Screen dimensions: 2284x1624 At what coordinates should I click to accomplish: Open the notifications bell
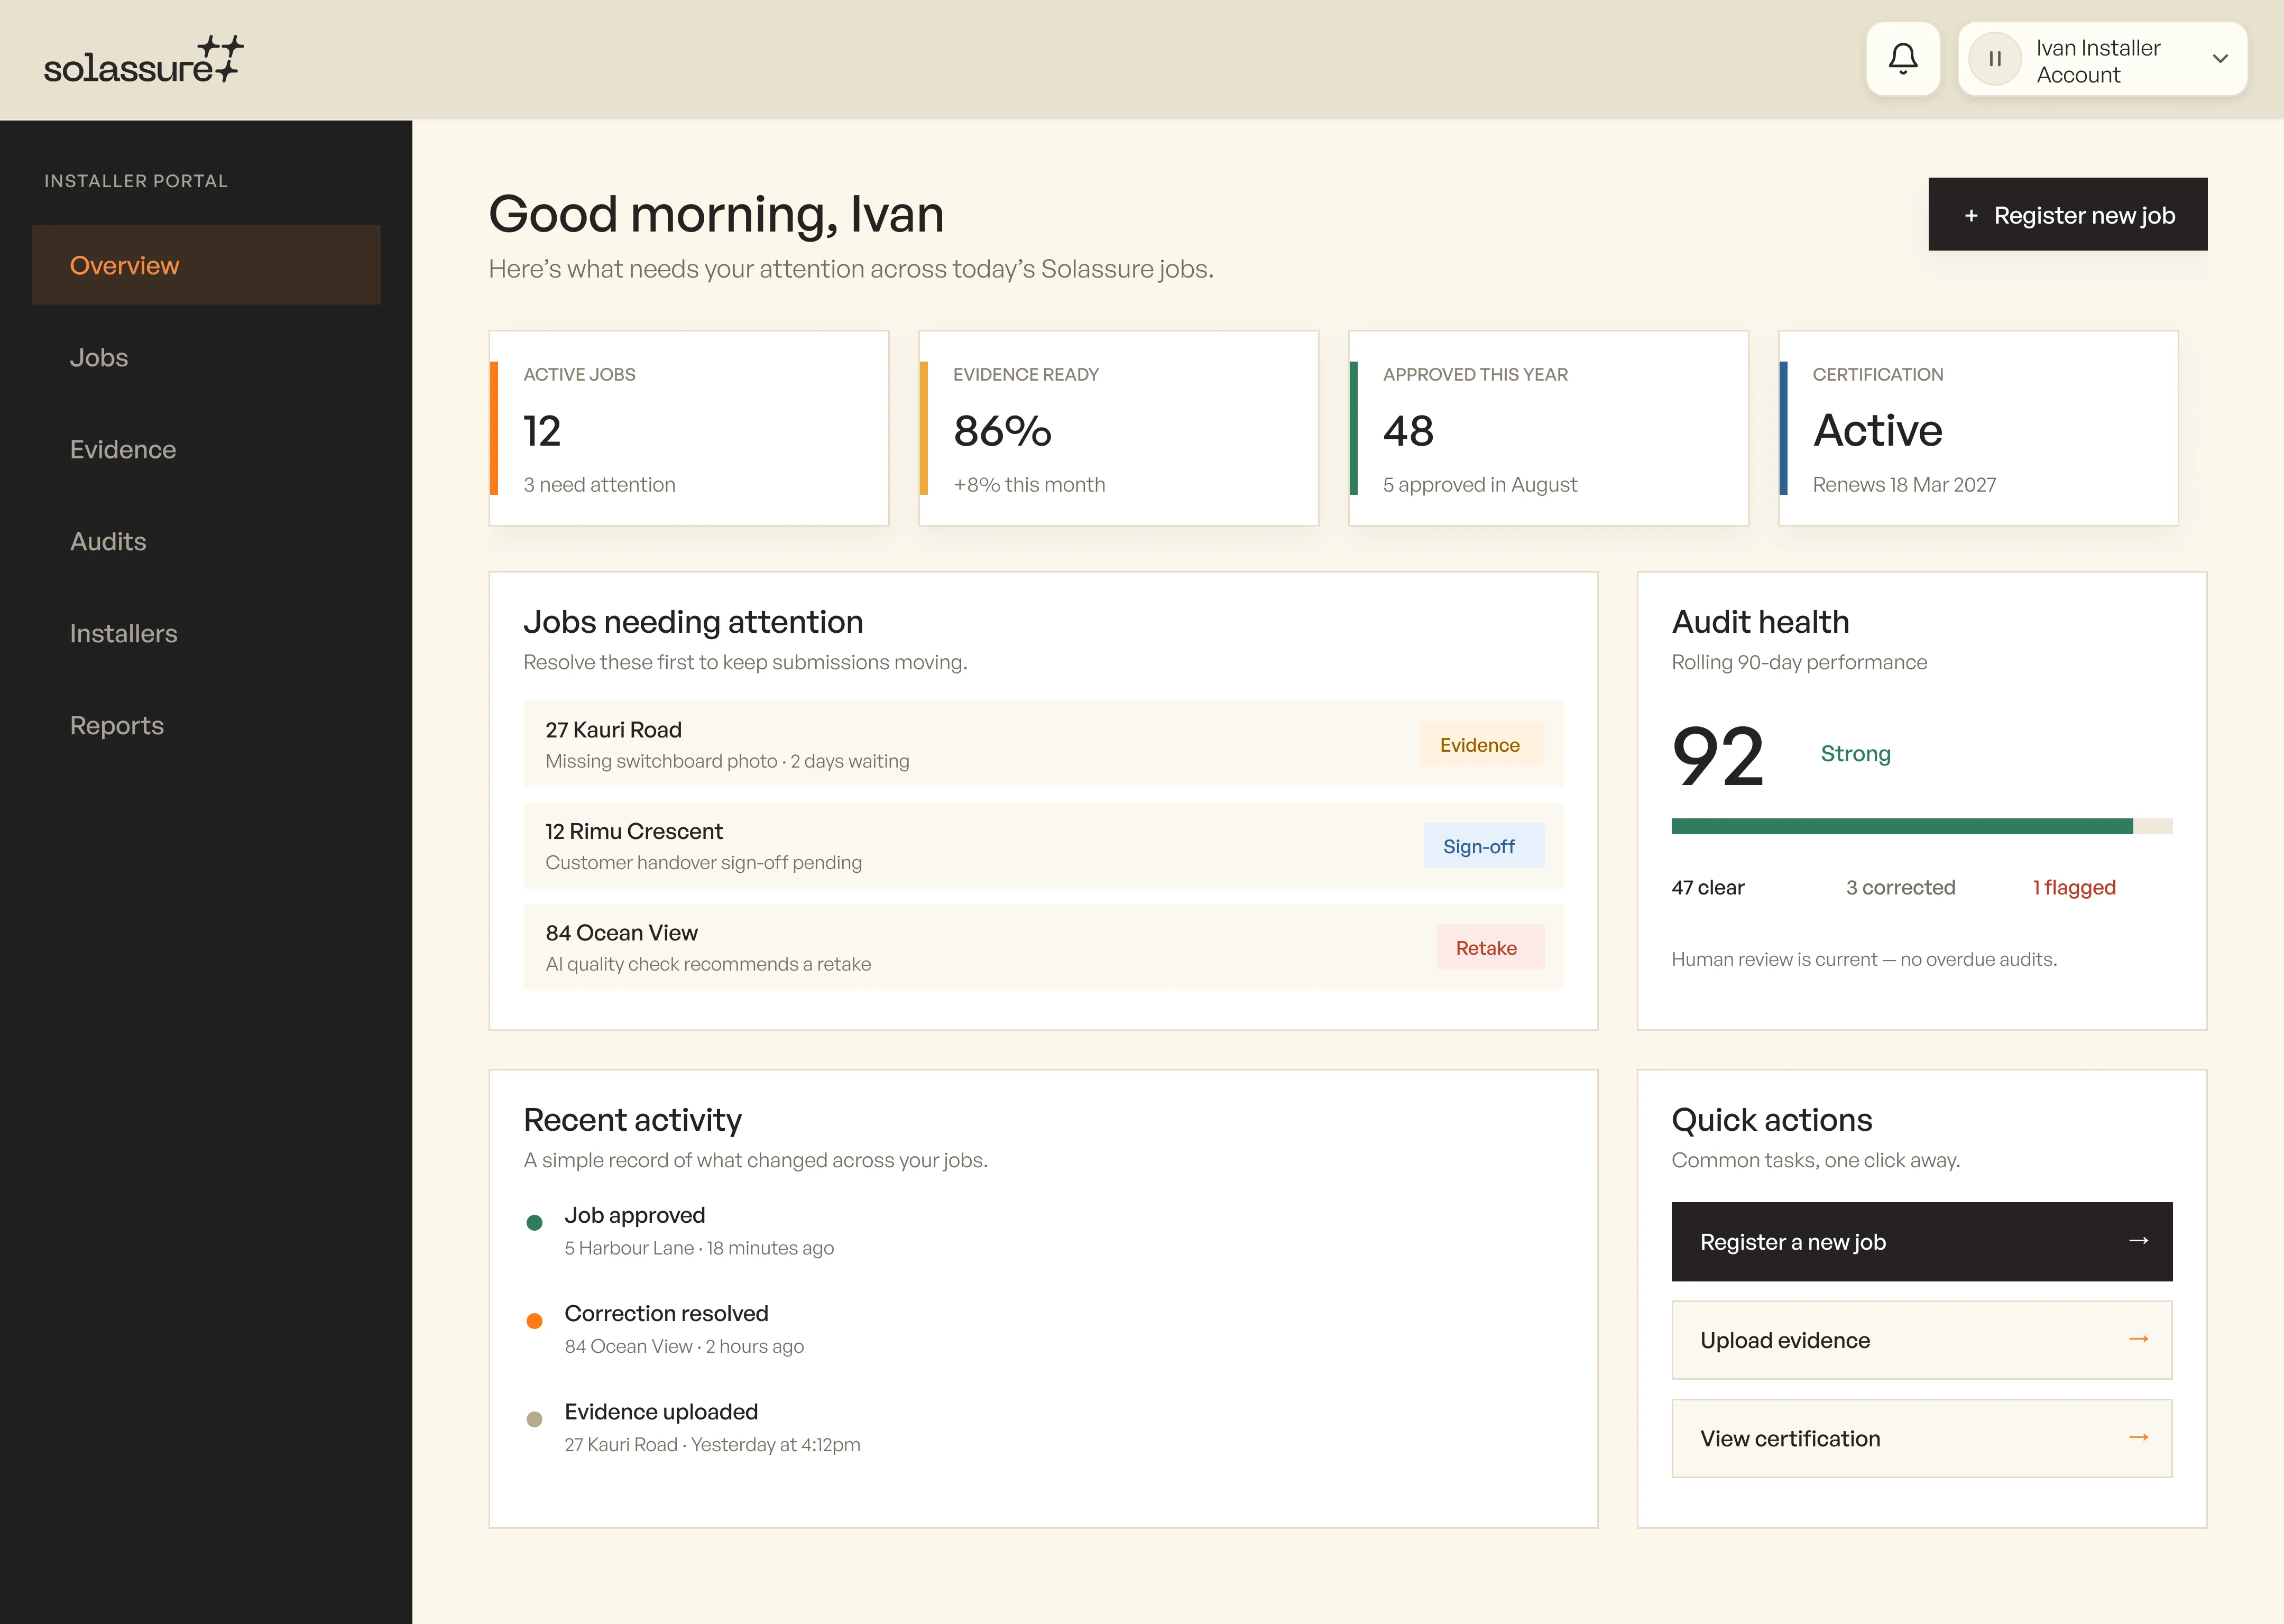point(1903,59)
